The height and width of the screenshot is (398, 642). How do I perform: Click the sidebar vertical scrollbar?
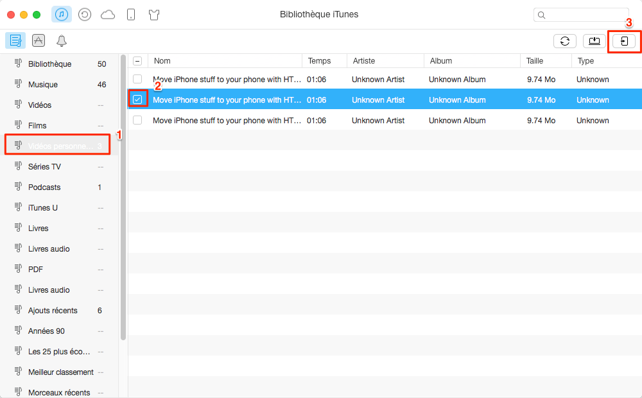pos(123,198)
